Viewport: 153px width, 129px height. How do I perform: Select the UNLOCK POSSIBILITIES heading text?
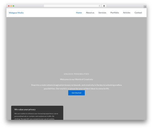(76, 74)
